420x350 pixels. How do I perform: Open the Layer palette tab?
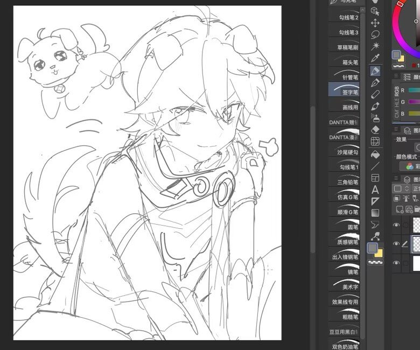pyautogui.click(x=411, y=179)
